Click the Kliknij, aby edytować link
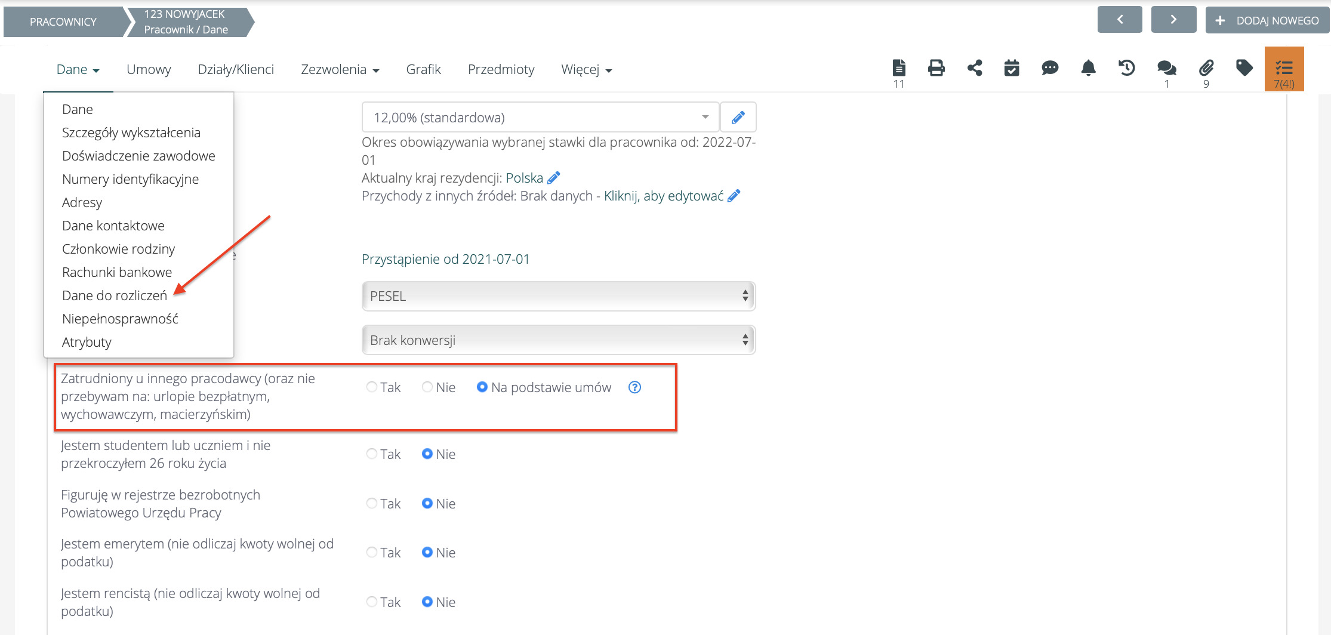 [x=663, y=196]
